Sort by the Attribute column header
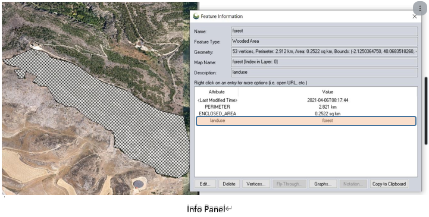This screenshot has height=217, width=429. coord(217,92)
